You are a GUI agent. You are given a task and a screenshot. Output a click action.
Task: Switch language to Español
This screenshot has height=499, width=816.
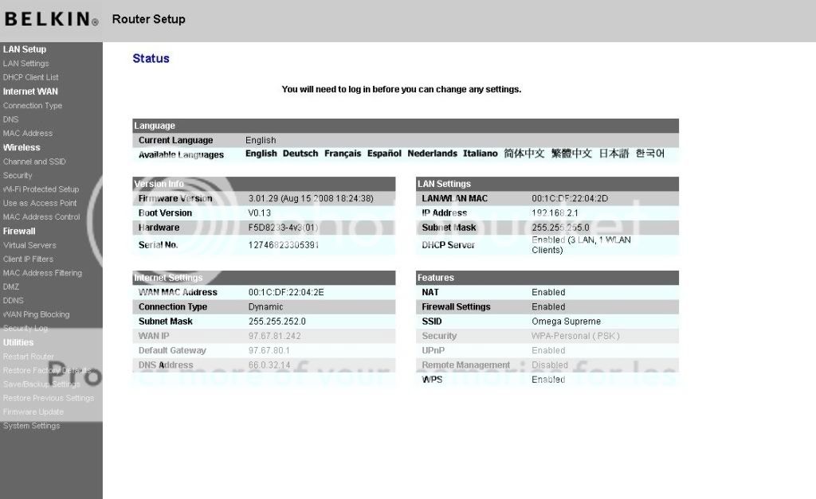click(384, 154)
